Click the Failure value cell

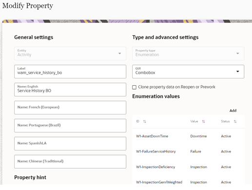pyautogui.click(x=195, y=152)
